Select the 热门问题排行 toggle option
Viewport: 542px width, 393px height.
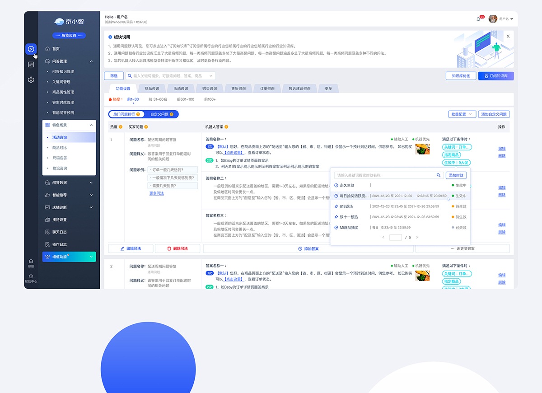point(126,114)
